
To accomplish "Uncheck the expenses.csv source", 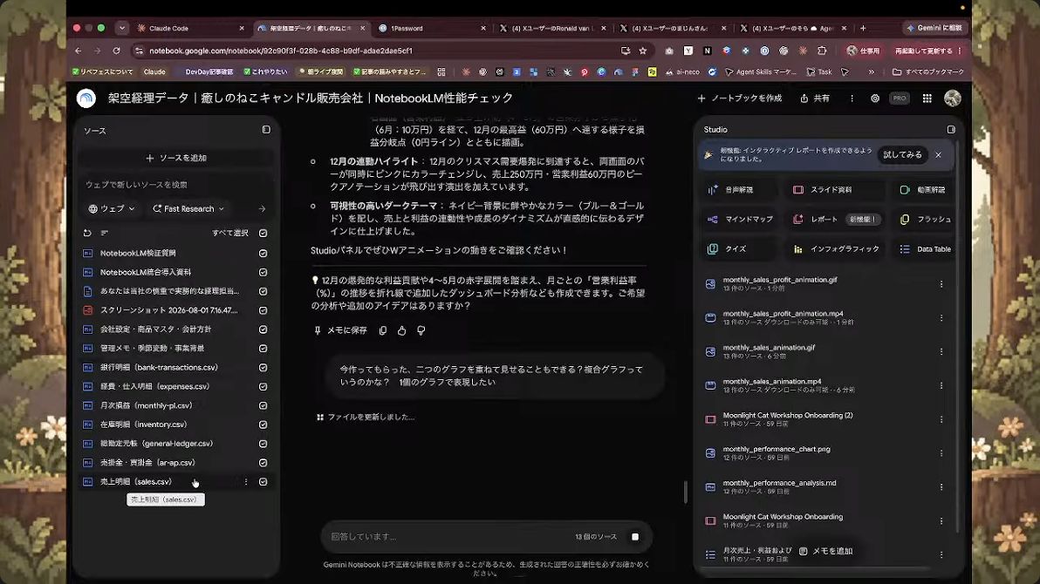I will (x=263, y=386).
